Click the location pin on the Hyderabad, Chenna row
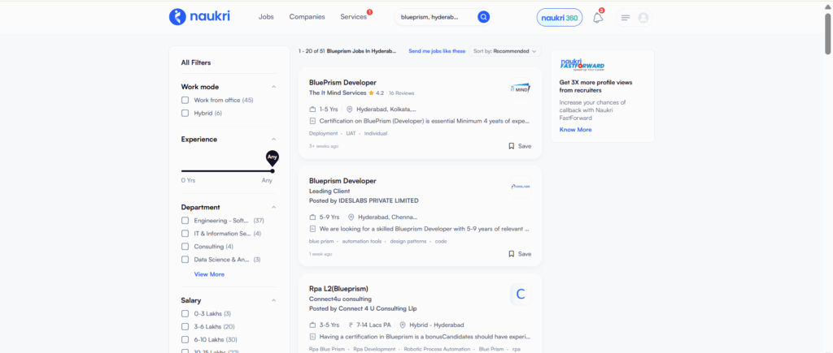Screen dimensions: 833x353 click(351, 217)
